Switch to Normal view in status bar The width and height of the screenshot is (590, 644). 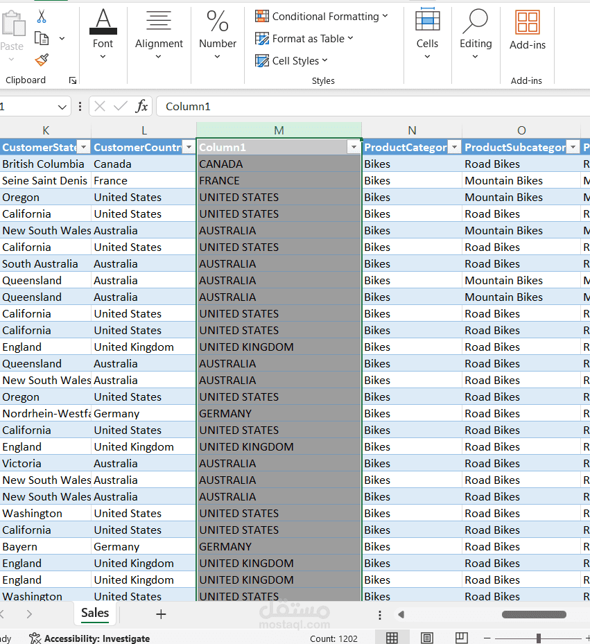(x=392, y=638)
